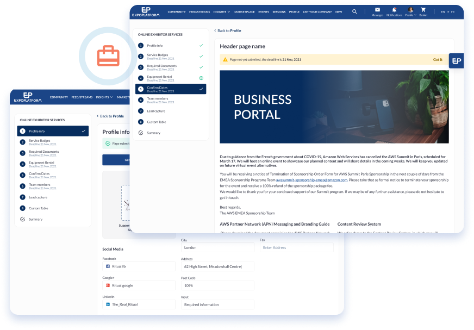Image resolution: width=474 pixels, height=330 pixels.
Task: Click Address field with 62 High Street
Action: click(x=217, y=266)
